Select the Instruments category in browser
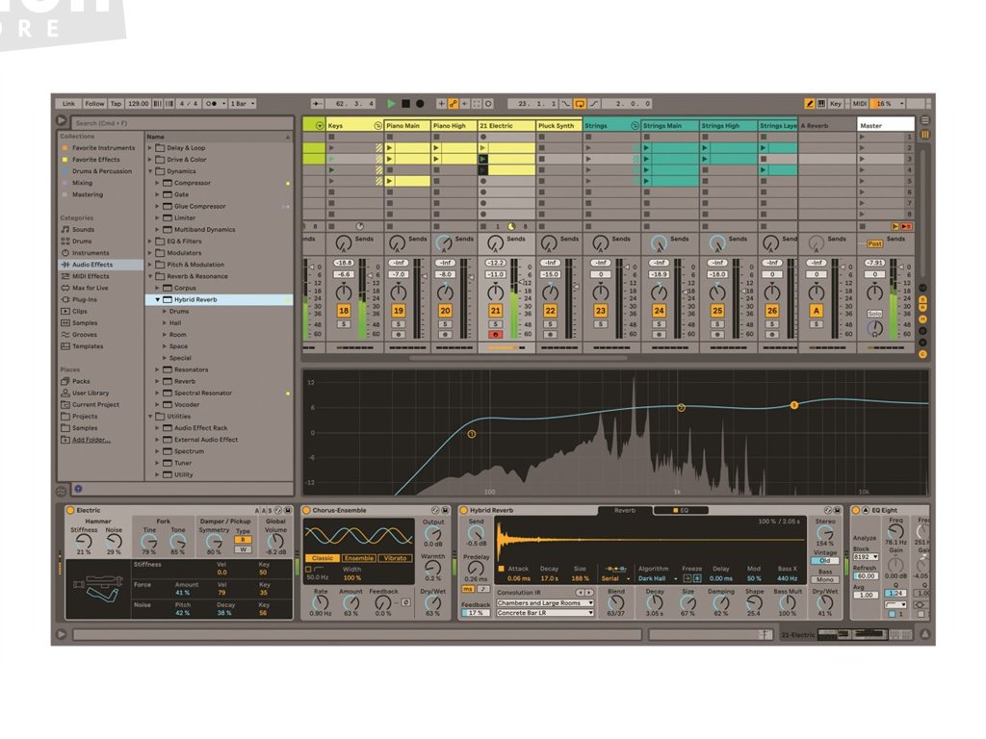This screenshot has height=739, width=986. click(x=91, y=253)
